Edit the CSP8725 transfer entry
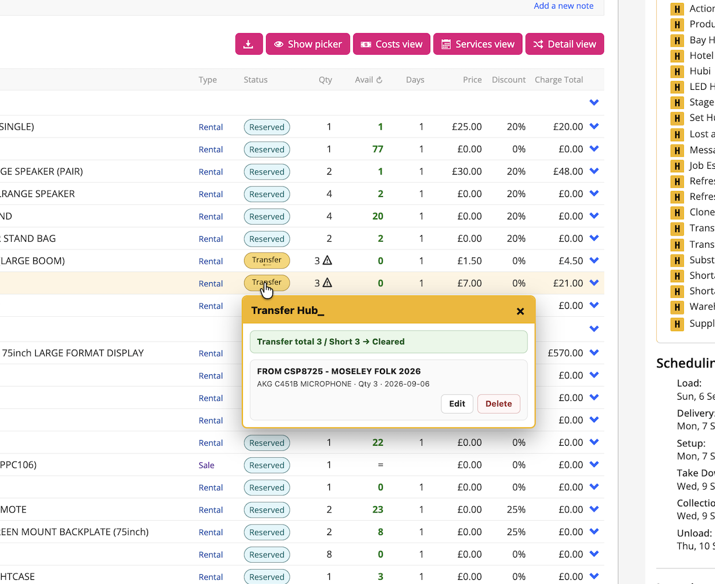The width and height of the screenshot is (715, 584). pos(457,404)
